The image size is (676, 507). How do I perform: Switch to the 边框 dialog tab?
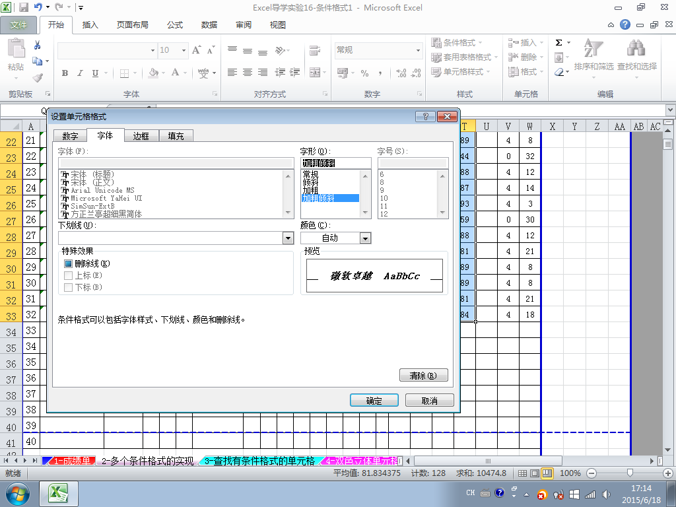coord(141,136)
